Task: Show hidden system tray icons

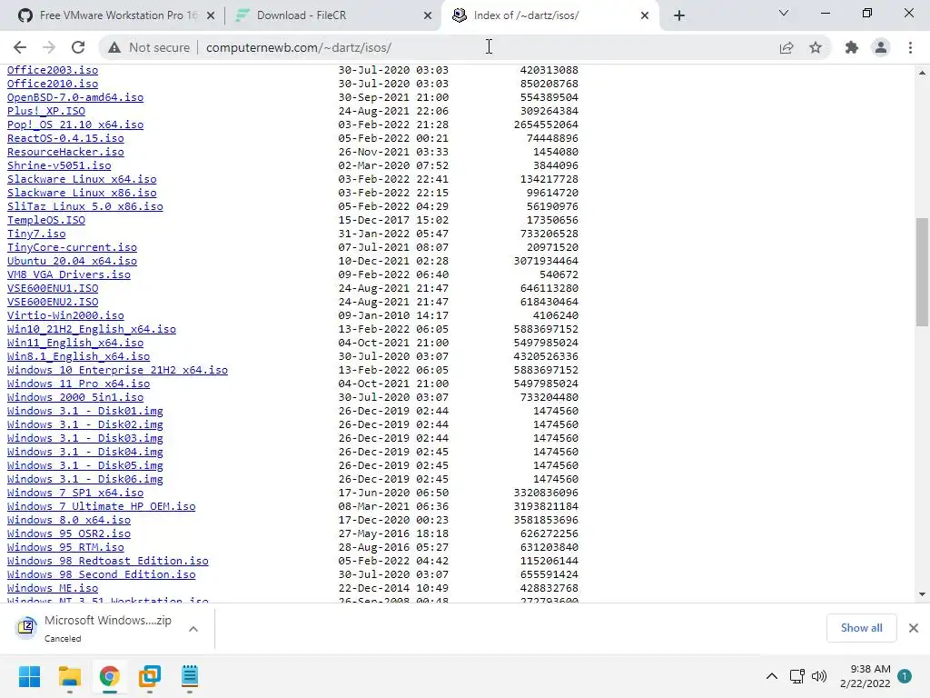Action: [x=772, y=676]
